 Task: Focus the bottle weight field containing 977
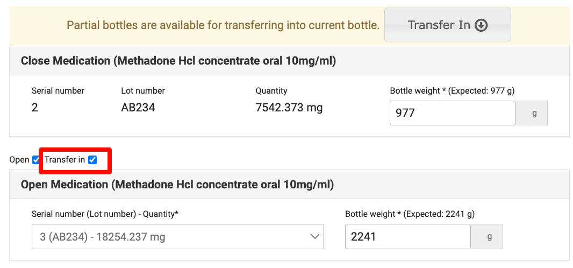pos(452,113)
